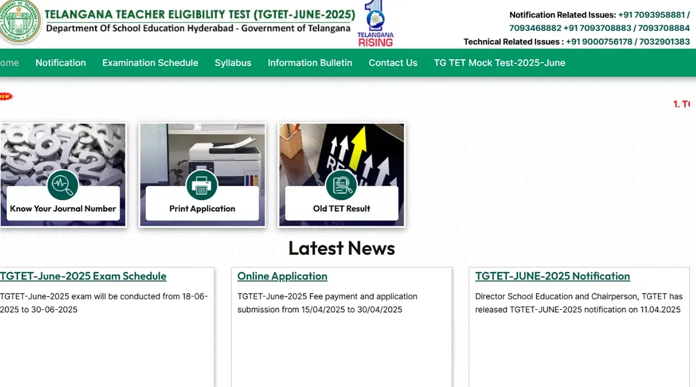Open the Notification menu item
This screenshot has height=387, width=696.
point(60,63)
